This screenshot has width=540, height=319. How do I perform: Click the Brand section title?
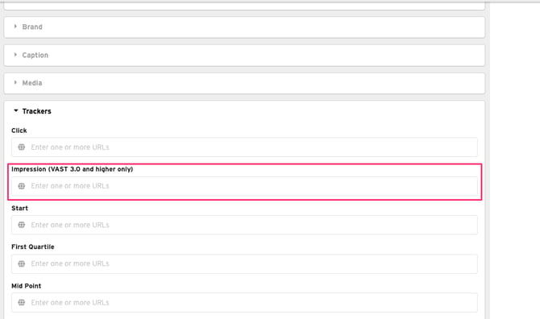point(32,27)
